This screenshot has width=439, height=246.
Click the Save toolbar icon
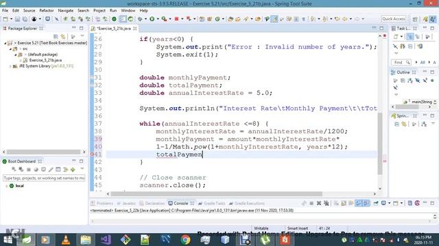click(17, 19)
